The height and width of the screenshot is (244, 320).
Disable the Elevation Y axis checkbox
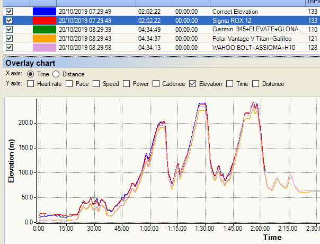(x=193, y=83)
